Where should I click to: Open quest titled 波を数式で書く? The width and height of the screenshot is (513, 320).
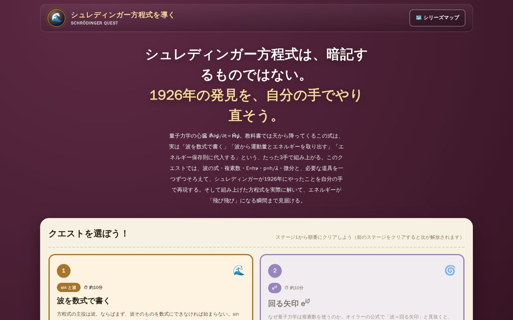83,301
